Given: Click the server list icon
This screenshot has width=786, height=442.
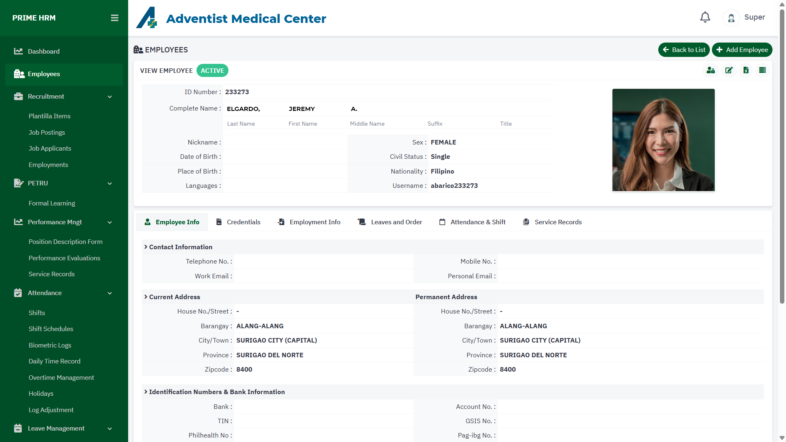Looking at the screenshot, I should [x=762, y=70].
